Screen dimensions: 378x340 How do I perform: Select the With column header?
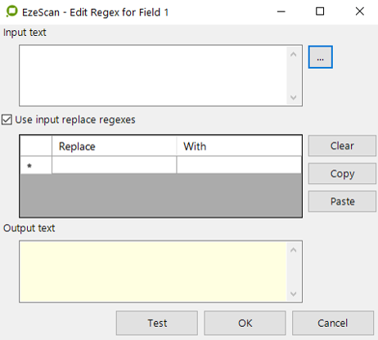tap(239, 146)
